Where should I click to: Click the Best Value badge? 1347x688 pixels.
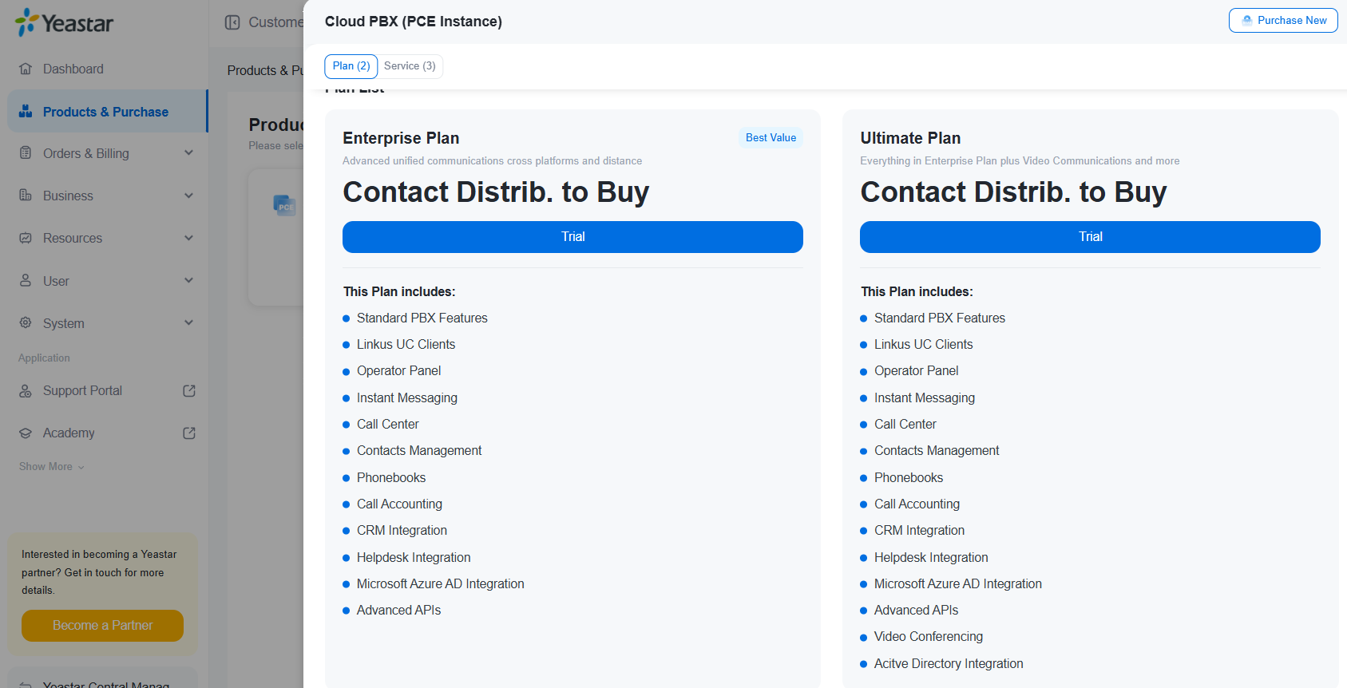[771, 138]
